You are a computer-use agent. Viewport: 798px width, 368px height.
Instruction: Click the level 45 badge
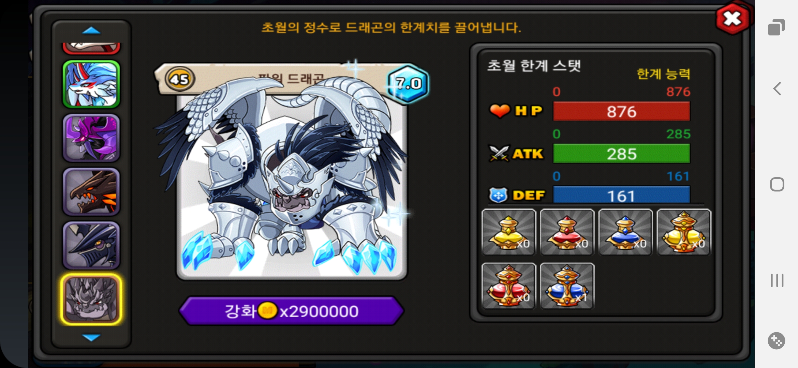(180, 79)
